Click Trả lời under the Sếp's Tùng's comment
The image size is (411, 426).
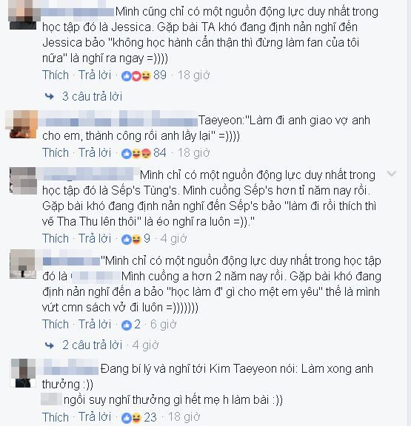(x=95, y=239)
